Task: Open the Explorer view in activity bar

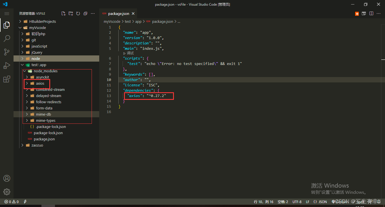Action: [x=7, y=25]
